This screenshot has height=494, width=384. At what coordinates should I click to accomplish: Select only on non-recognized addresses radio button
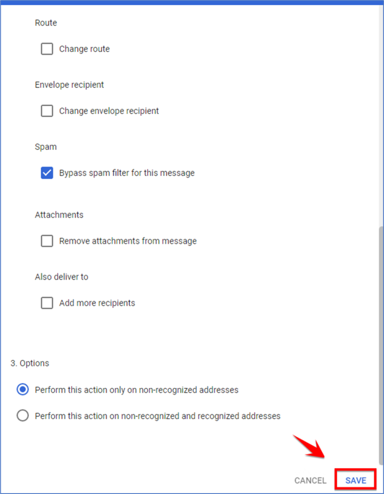[23, 390]
